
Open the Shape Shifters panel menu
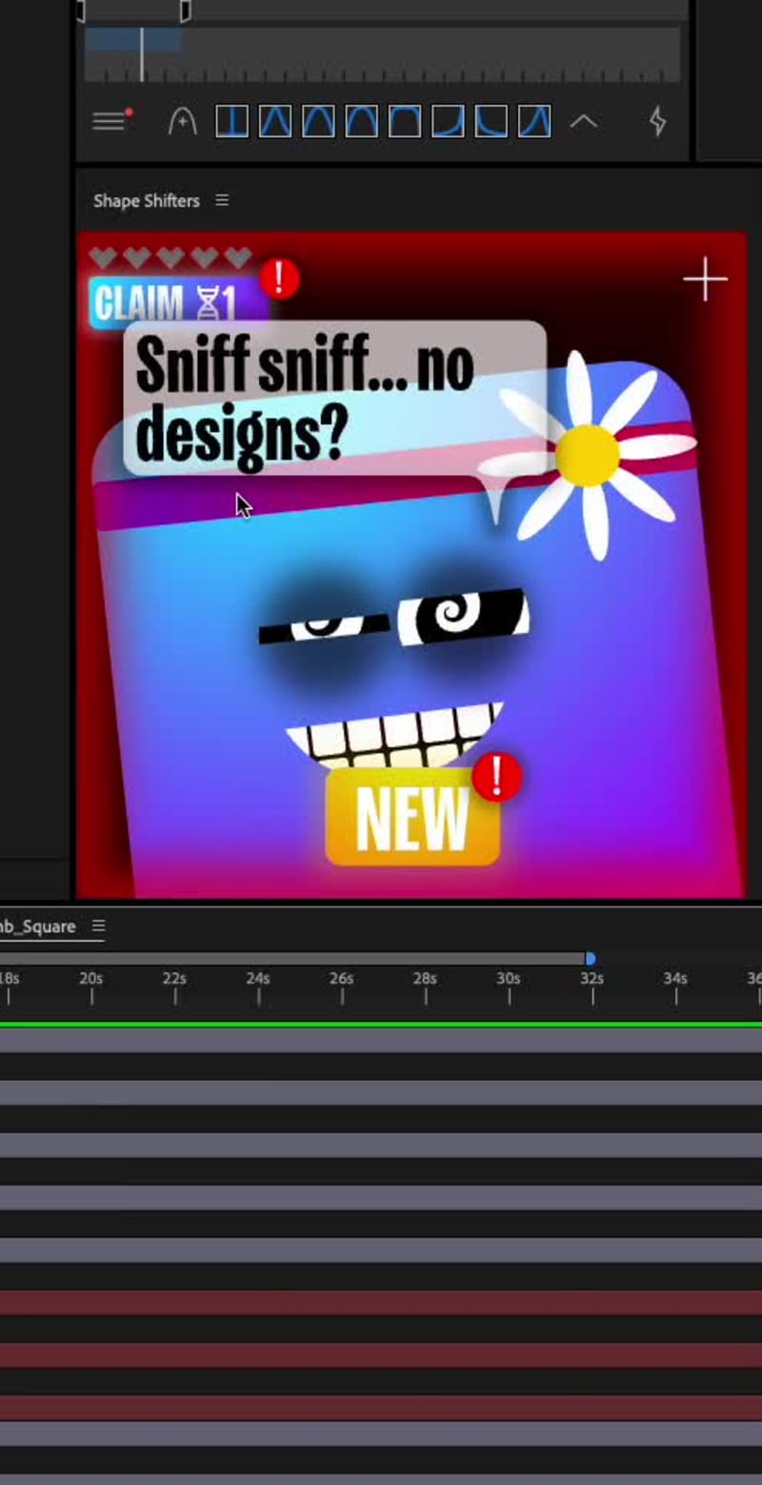pos(221,200)
